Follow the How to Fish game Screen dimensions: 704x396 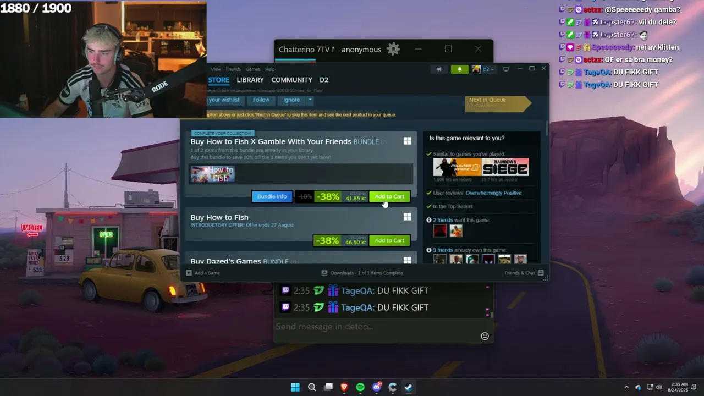coord(261,100)
